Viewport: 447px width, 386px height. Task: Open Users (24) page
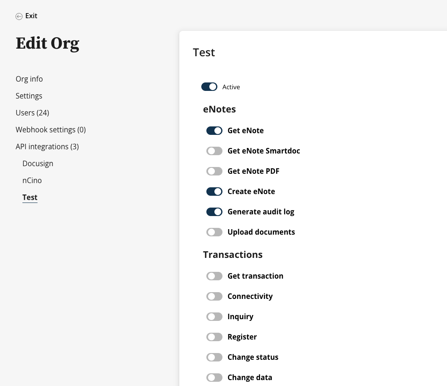click(x=33, y=113)
